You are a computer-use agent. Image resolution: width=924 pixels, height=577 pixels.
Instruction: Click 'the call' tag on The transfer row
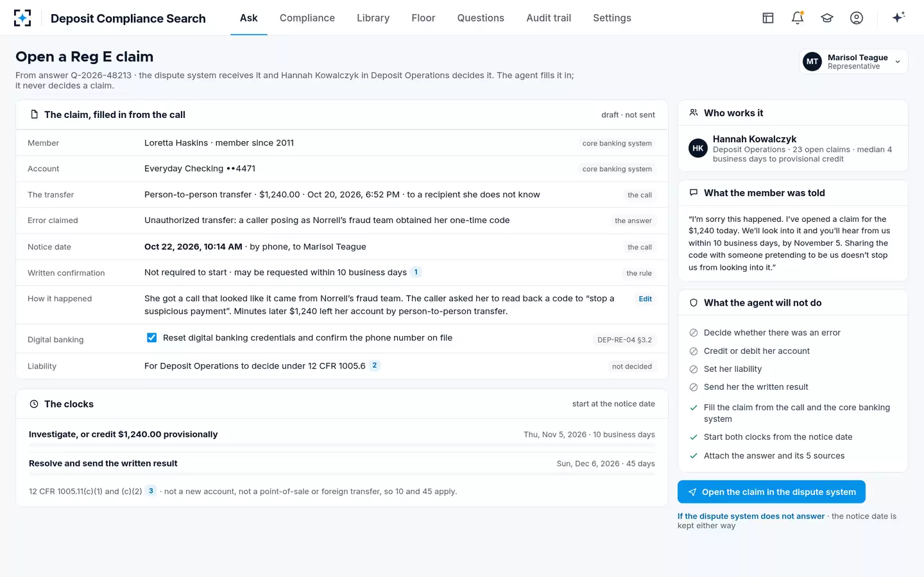pos(640,195)
